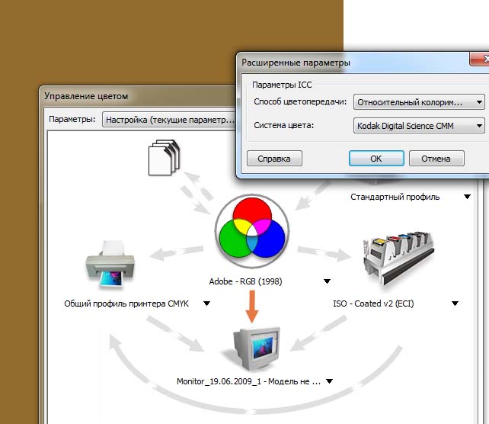Toggle the arrows between documents and RGB circle
489x424 pixels.
[197, 193]
